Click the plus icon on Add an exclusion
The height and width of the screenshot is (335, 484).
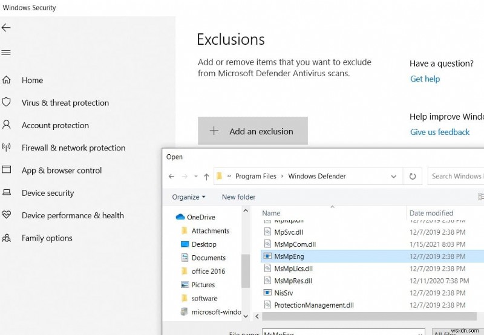tap(214, 131)
